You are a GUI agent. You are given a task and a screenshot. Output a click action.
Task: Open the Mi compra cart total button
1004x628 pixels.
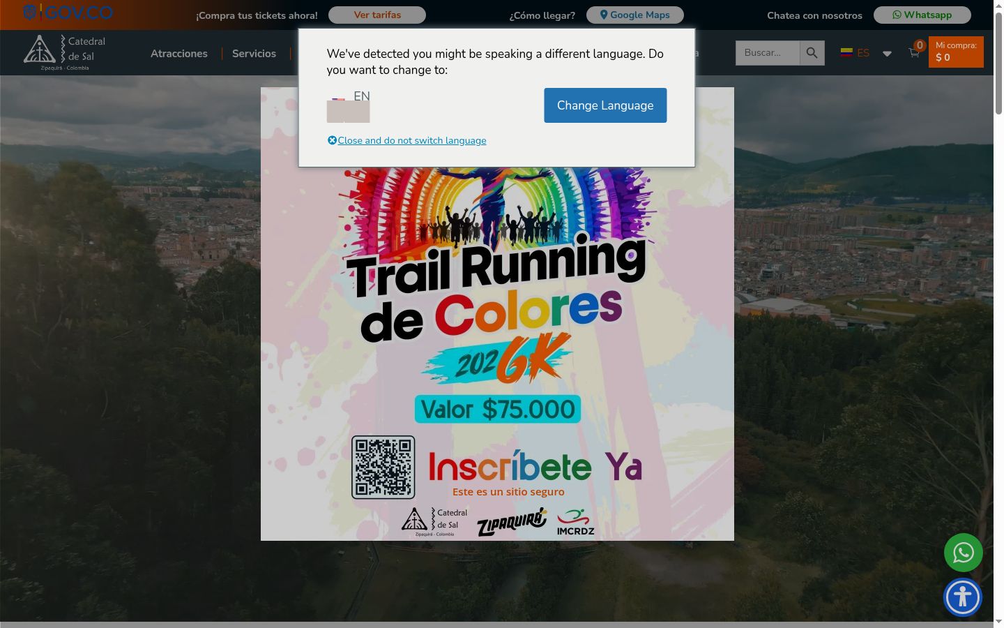pos(956,52)
